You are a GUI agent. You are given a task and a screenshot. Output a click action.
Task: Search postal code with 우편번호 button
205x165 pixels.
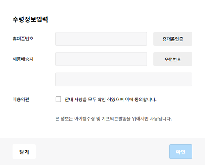[172, 59]
